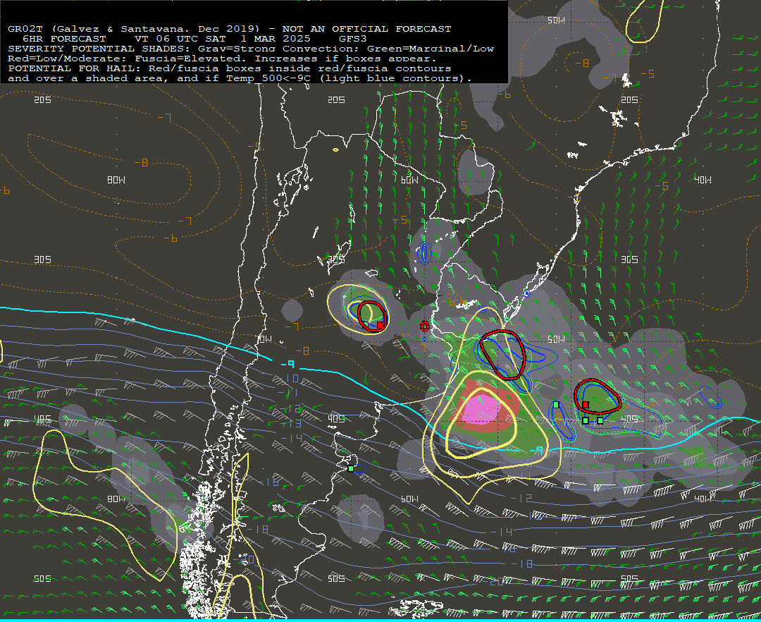Viewport: 761px width, 622px height.
Task: Click orange '-8' label below '-7' in Argentina
Action: (302, 350)
